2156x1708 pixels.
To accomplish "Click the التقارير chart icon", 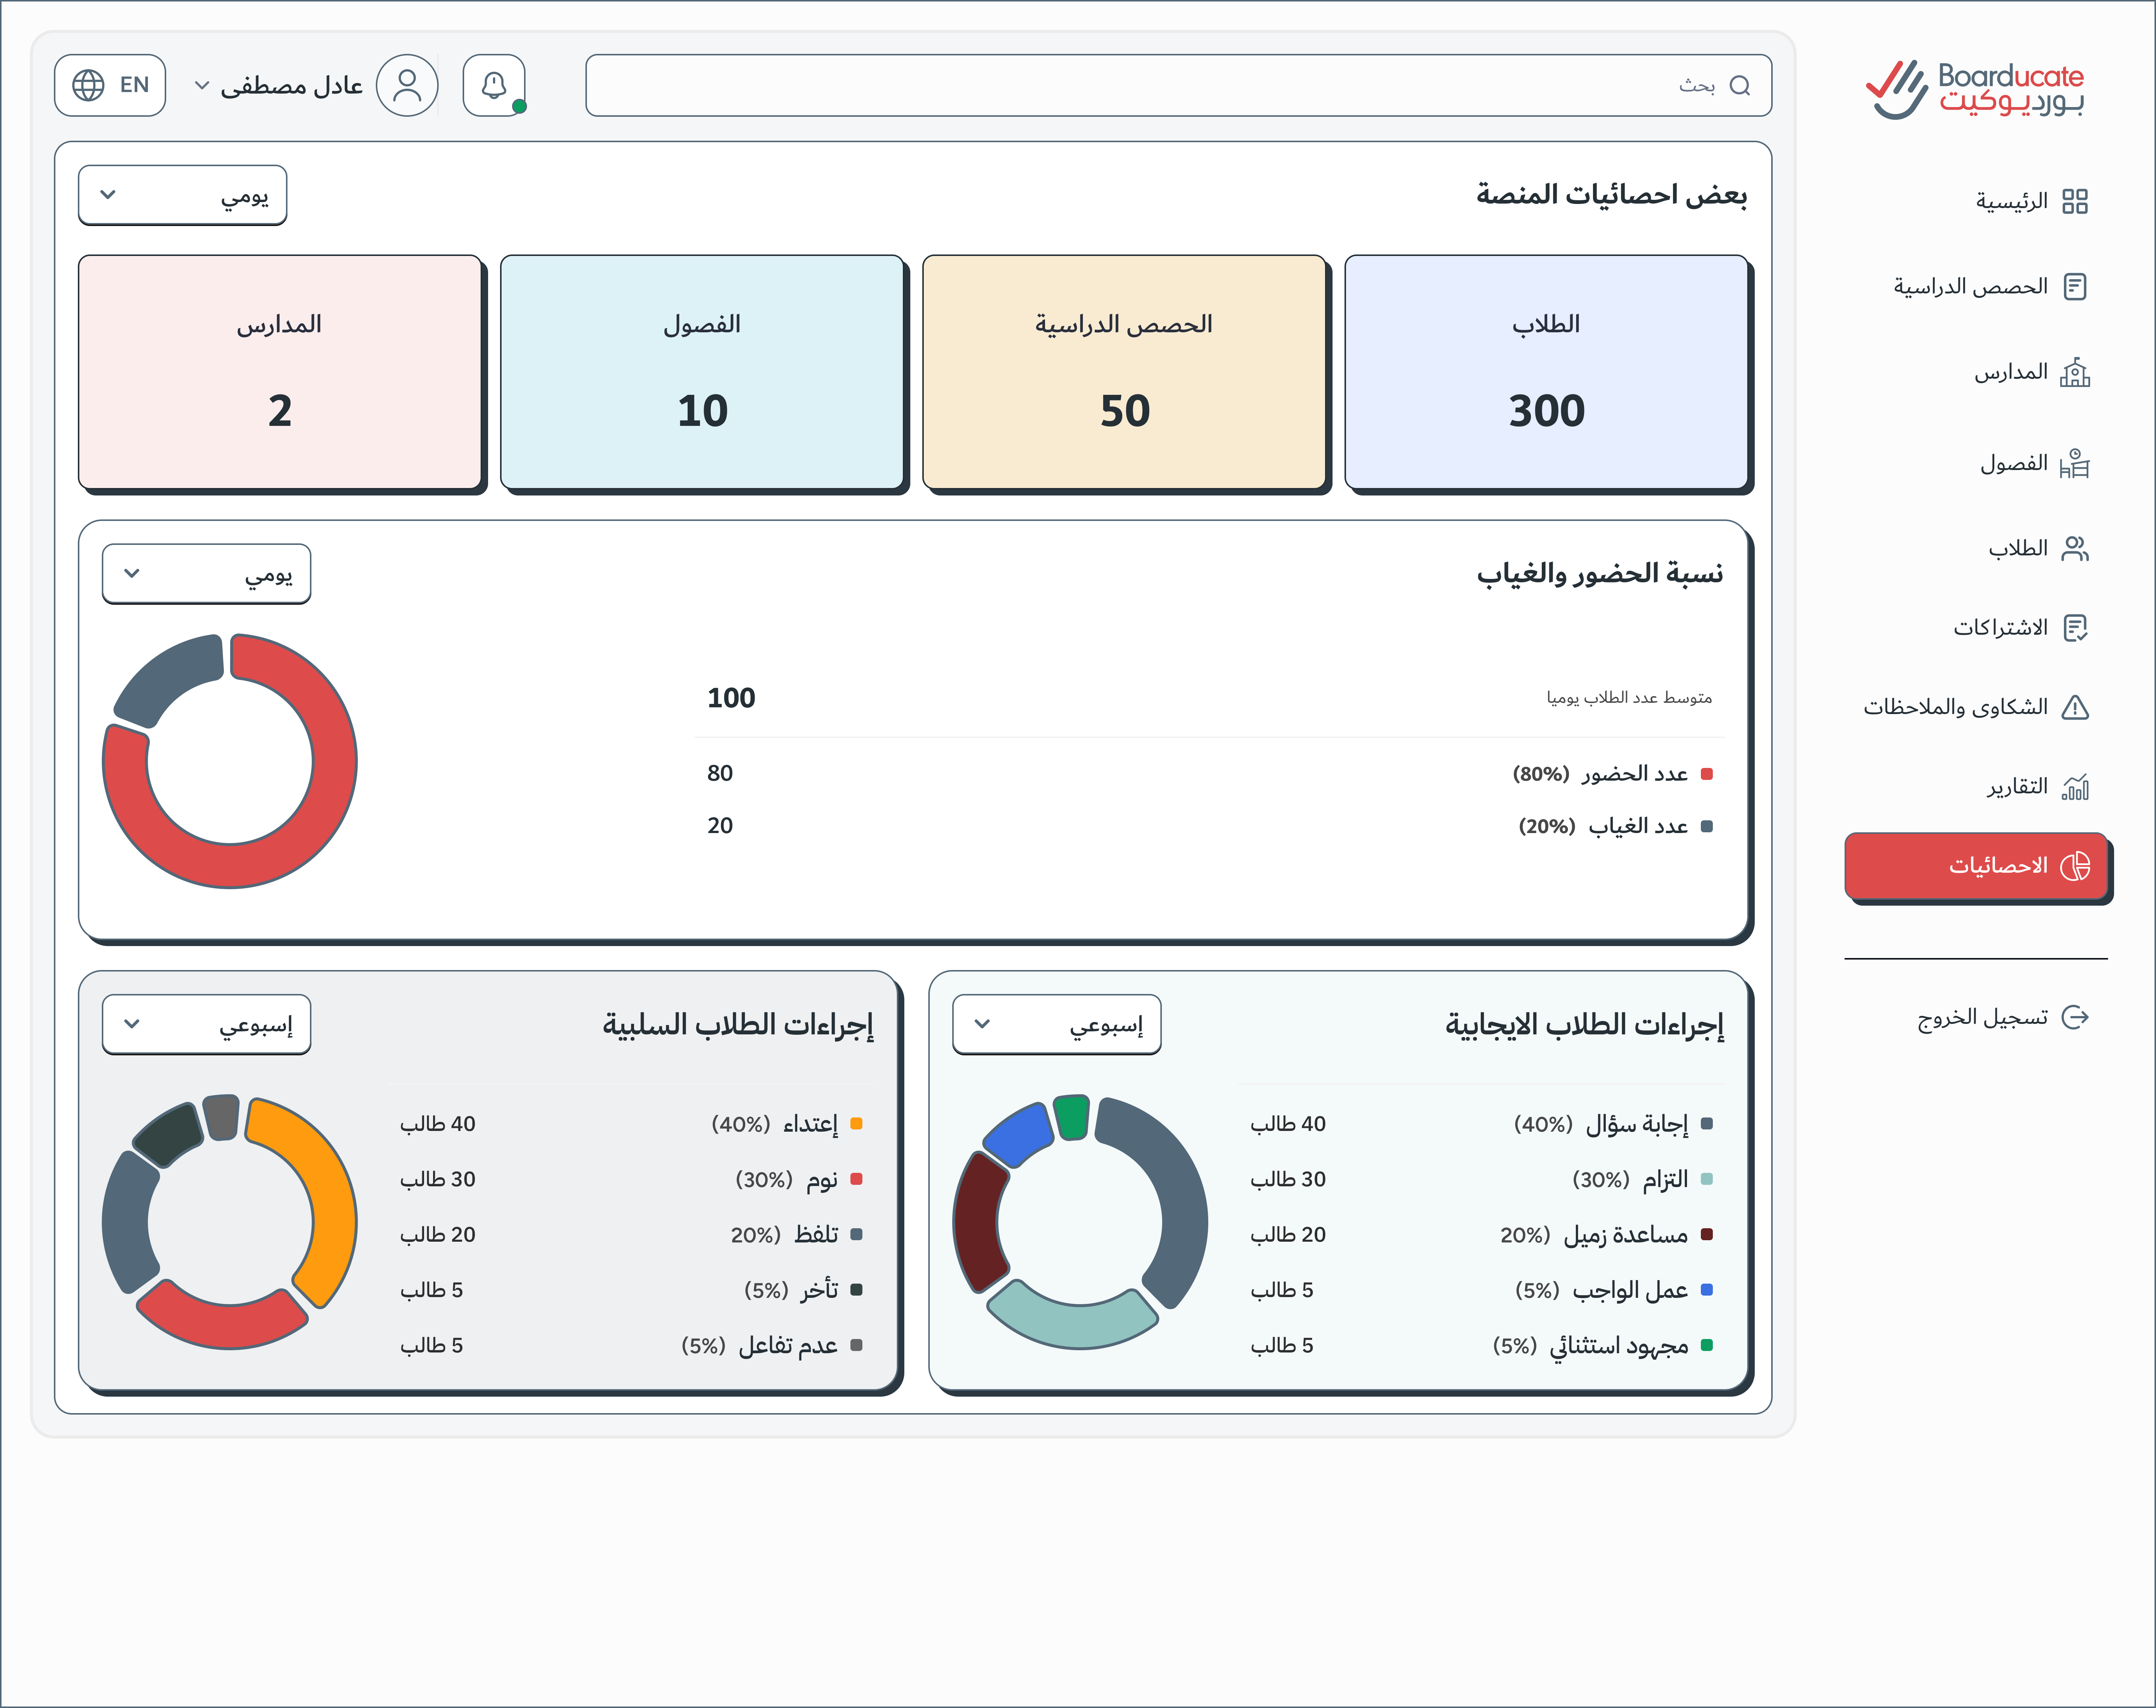I will coord(2075,787).
